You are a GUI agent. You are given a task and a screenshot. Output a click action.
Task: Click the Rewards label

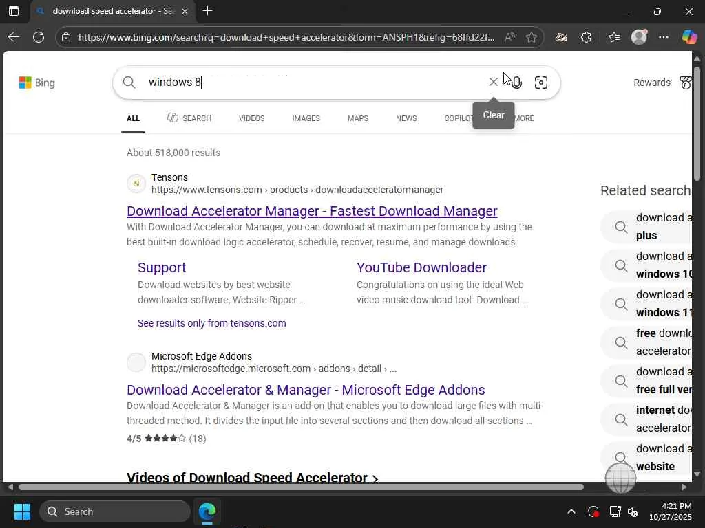(x=652, y=82)
